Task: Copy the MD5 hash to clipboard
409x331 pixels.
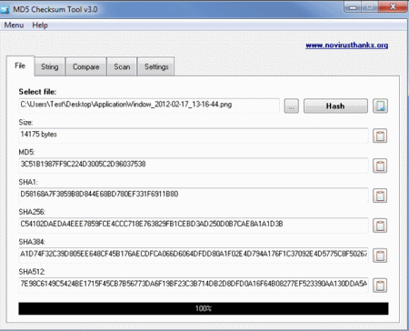Action: coord(380,165)
